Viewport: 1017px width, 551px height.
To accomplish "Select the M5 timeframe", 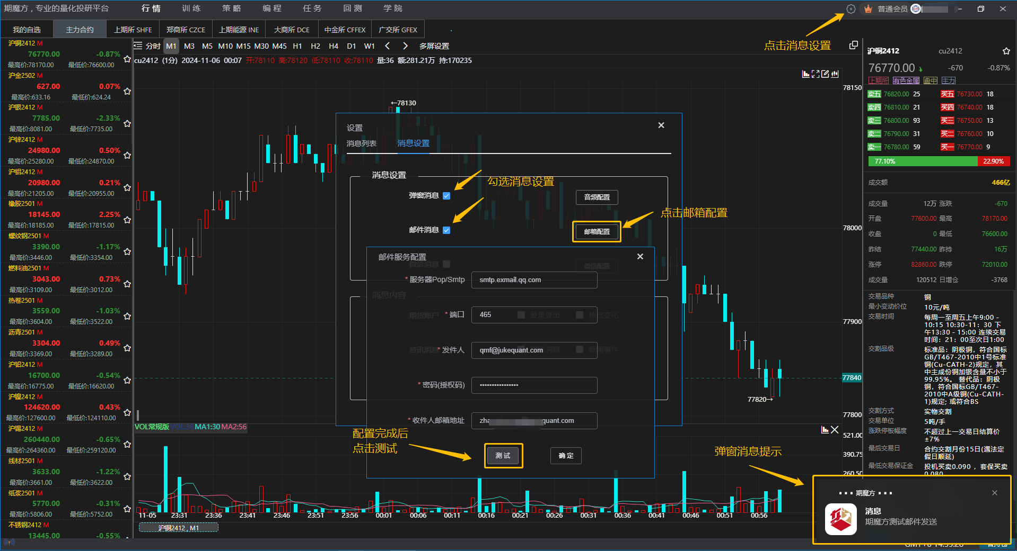I will tap(207, 46).
